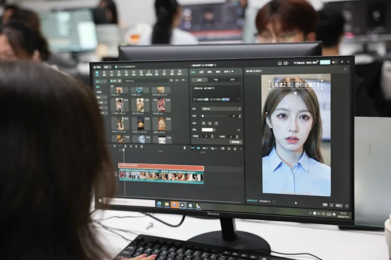Adjust 字间距 spacing stepper
The width and height of the screenshot is (391, 260).
pyautogui.click(x=212, y=137)
